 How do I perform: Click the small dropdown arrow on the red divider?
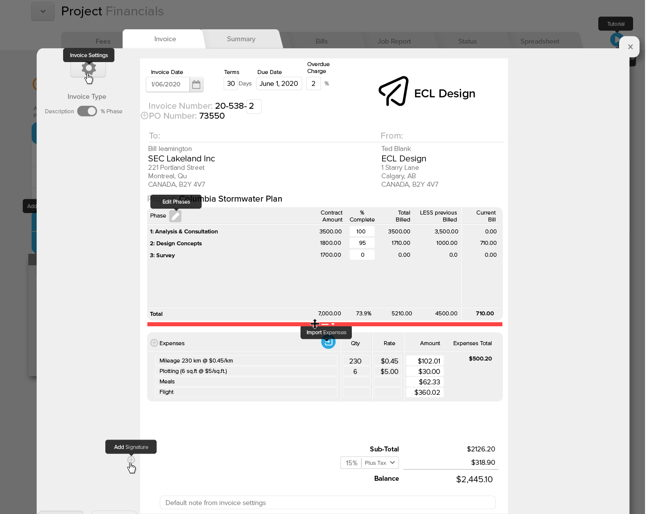coord(333,325)
